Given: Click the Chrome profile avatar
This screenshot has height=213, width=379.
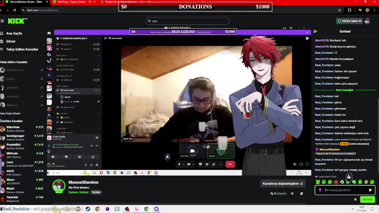Looking at the screenshot, I should (367, 10).
